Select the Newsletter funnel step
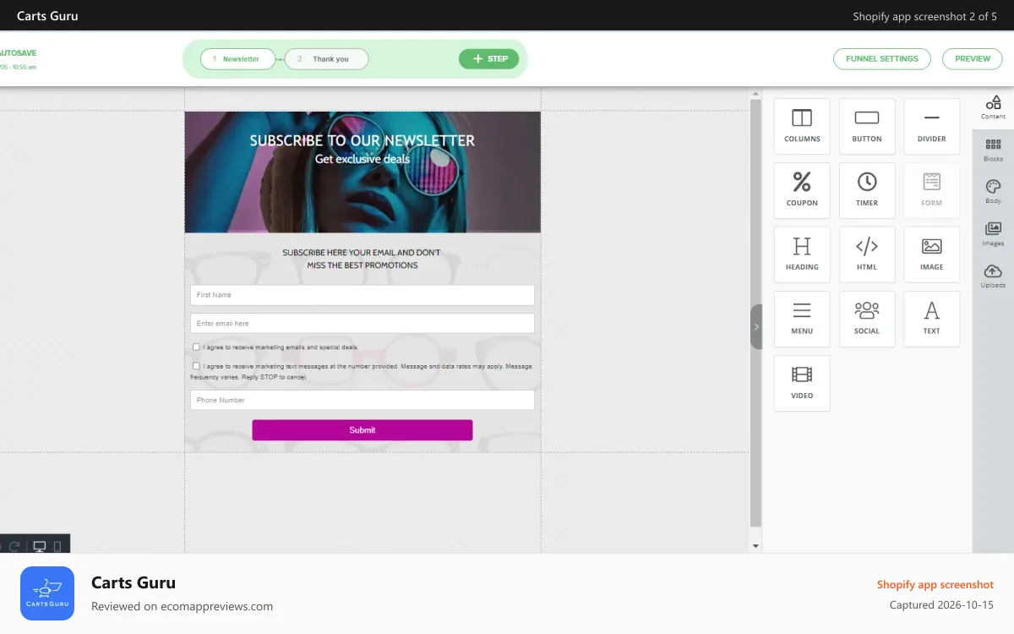The width and height of the screenshot is (1014, 634). [237, 59]
